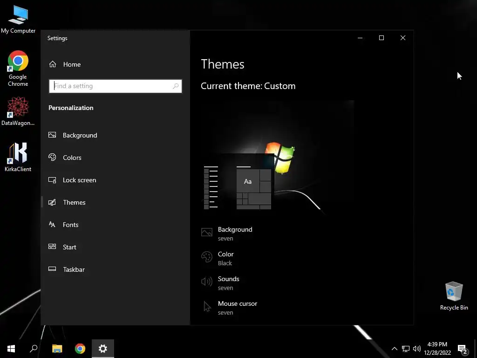This screenshot has width=477, height=358.
Task: Open theme Color option showing Black
Action: point(217,258)
